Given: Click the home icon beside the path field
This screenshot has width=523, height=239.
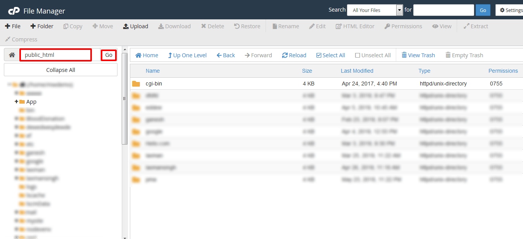Looking at the screenshot, I should 11,55.
